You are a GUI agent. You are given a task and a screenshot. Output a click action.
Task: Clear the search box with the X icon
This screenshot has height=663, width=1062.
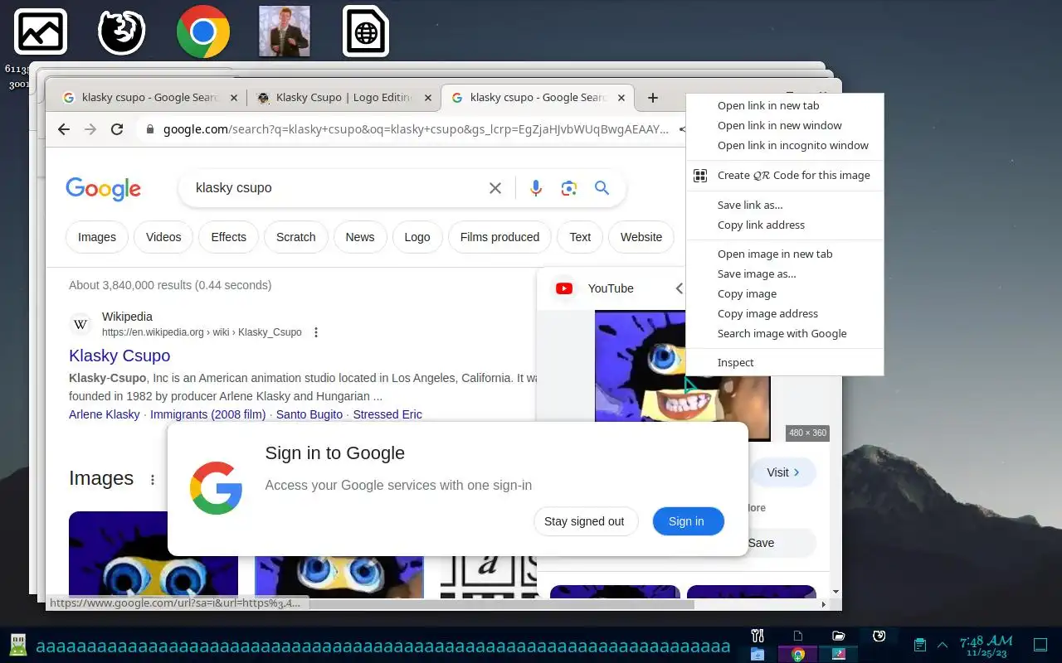pyautogui.click(x=495, y=188)
